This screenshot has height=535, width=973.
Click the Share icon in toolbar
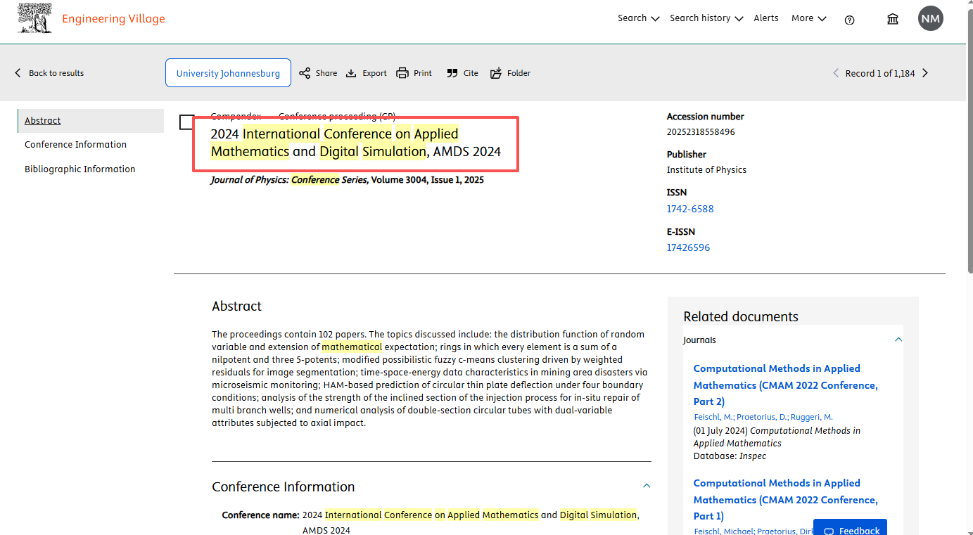[x=305, y=73]
